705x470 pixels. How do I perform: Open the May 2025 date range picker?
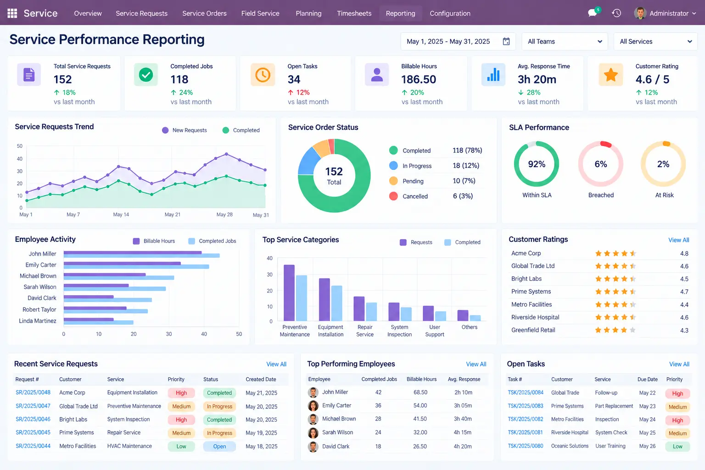point(458,41)
